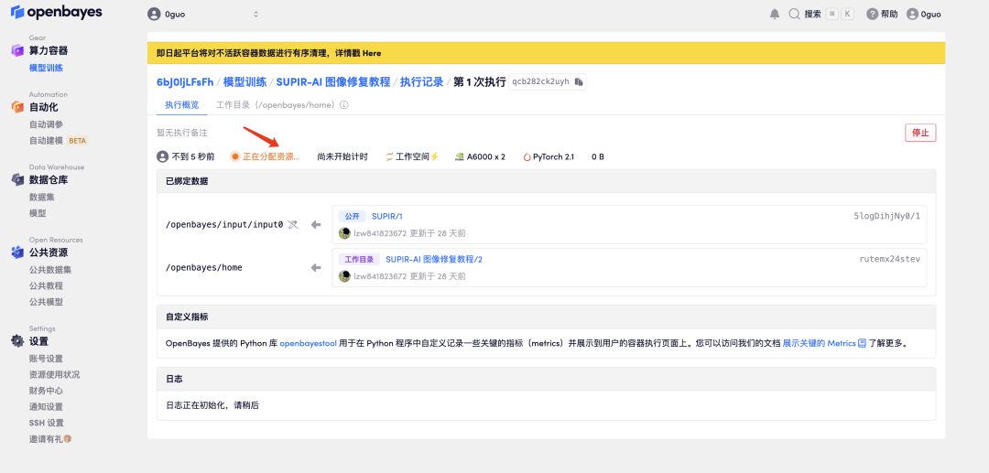Open the 0guo user menu at top right
Image resolution: width=989 pixels, height=473 pixels.
tap(923, 14)
